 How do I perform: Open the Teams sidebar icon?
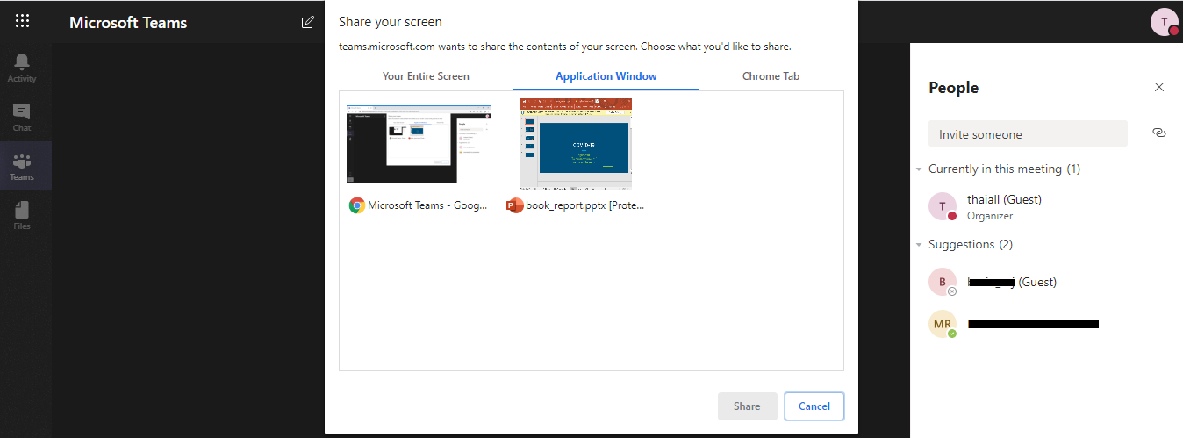coord(22,166)
